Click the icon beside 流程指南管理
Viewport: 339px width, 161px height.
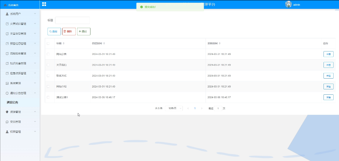[7, 54]
